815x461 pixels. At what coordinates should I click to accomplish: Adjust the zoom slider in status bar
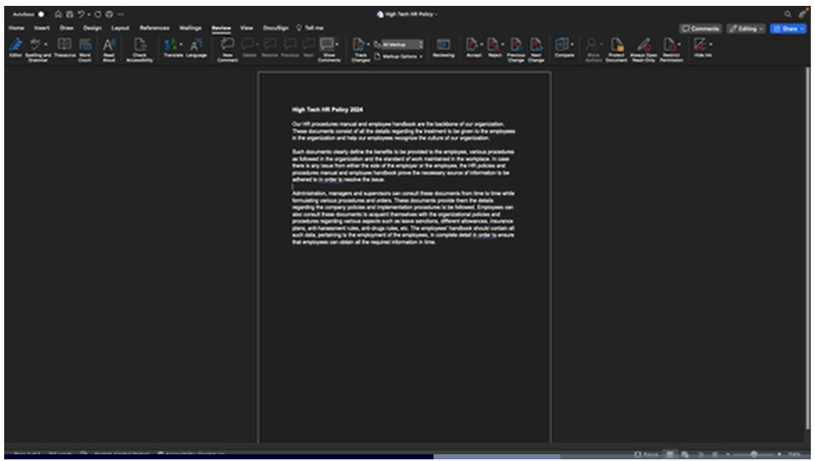tap(754, 454)
